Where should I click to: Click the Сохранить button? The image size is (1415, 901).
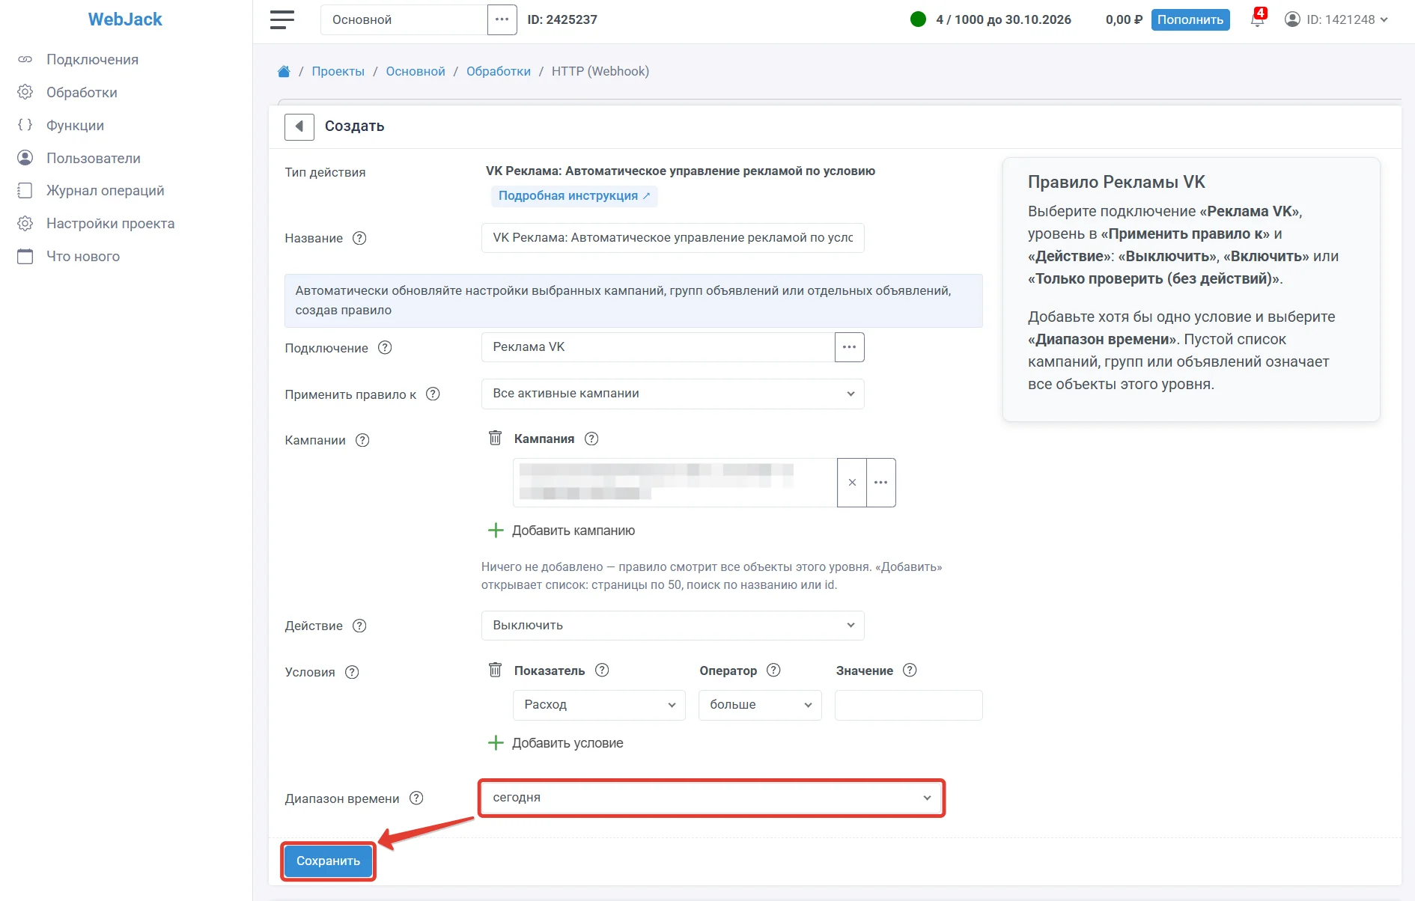click(x=328, y=861)
